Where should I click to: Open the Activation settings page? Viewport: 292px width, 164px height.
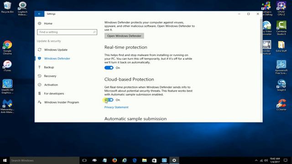(51, 85)
